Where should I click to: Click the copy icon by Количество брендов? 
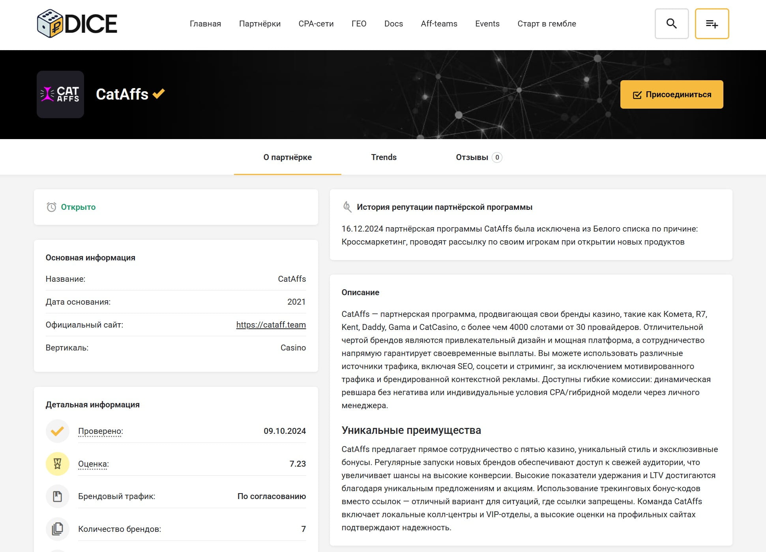pos(58,529)
